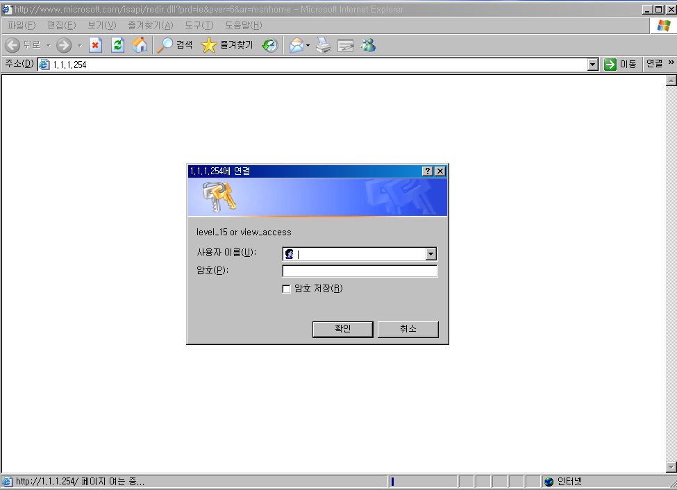Open 즐겨찾기 favorites star in toolbar
Image resolution: width=677 pixels, height=490 pixels.
coord(227,45)
